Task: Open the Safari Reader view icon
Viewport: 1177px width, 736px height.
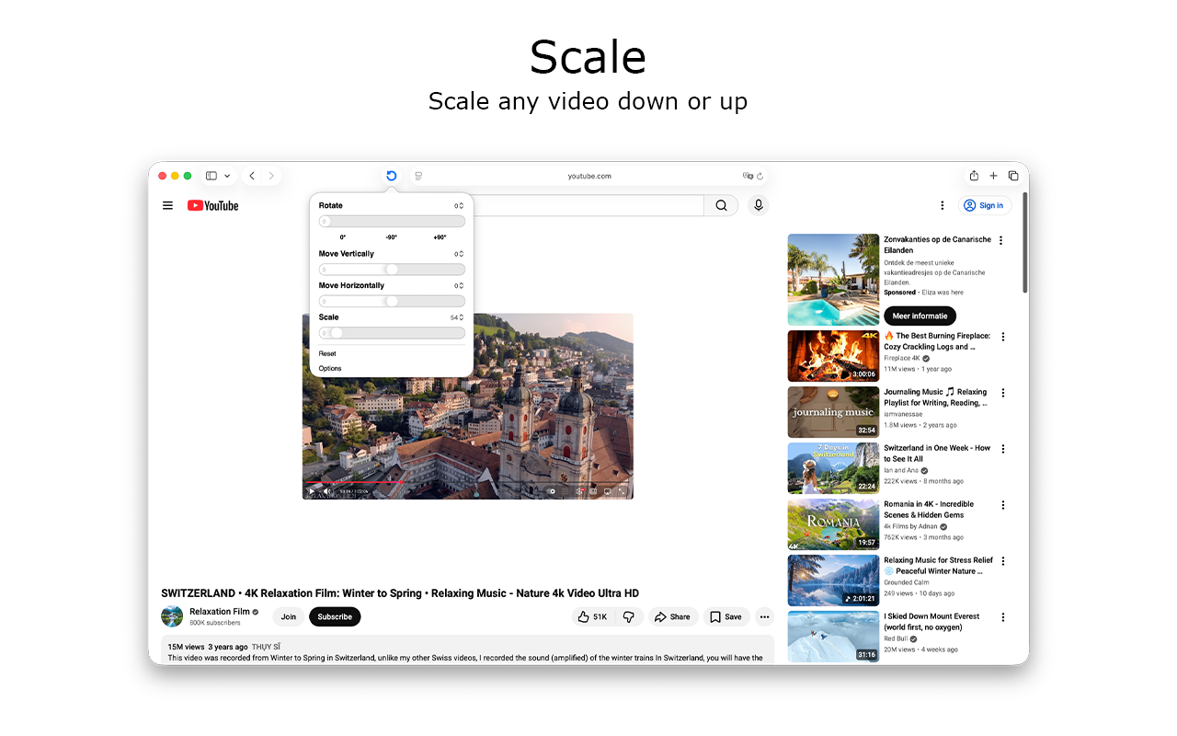Action: click(x=418, y=176)
